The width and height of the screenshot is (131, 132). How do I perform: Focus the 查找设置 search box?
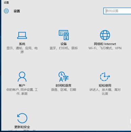pyautogui.click(x=117, y=11)
